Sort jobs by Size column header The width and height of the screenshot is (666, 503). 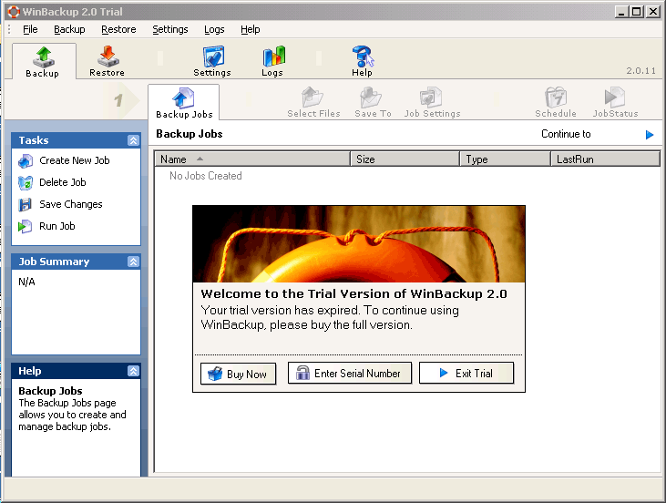[405, 159]
